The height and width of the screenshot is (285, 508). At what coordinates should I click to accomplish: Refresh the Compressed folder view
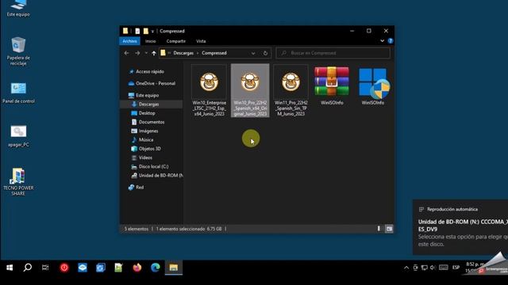[x=265, y=53]
